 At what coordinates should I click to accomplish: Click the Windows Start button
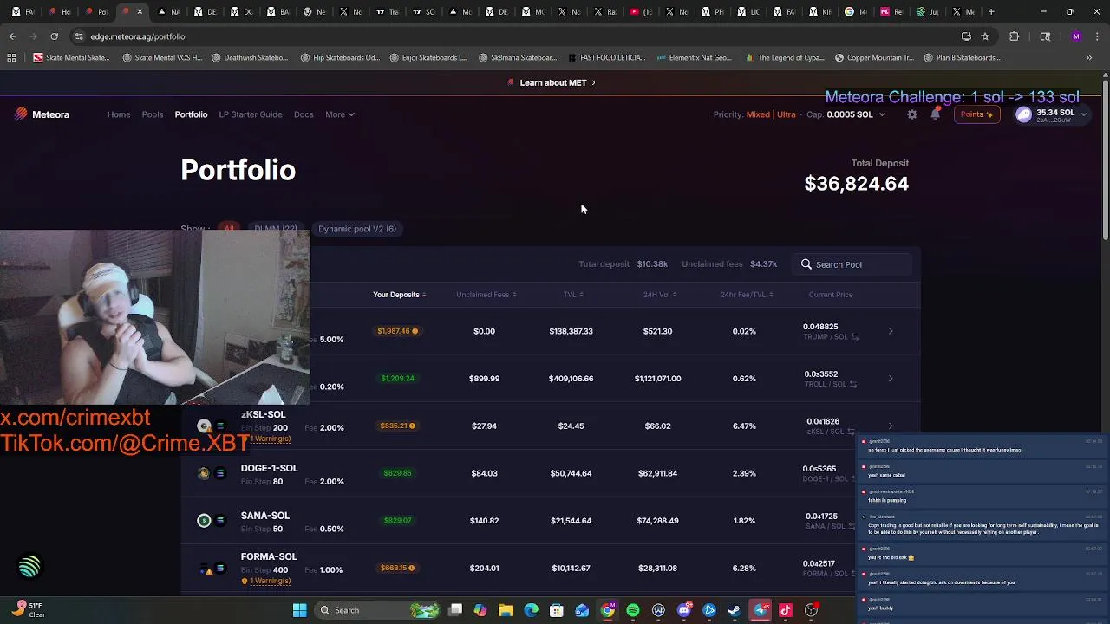(299, 610)
